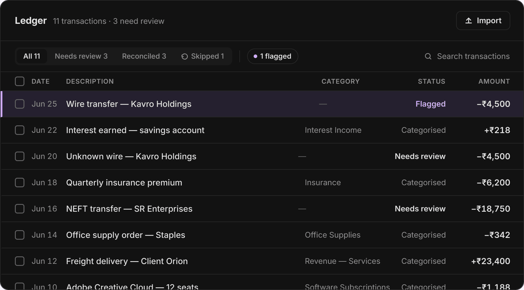Viewport: 524px width, 290px height.
Task: Click Needs review status for Jun 20
Action: (x=420, y=156)
